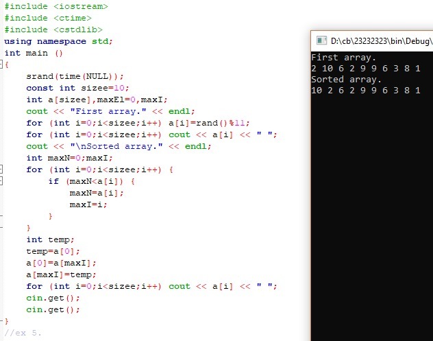Image resolution: width=433 pixels, height=341 pixels.
Task: Click the 'int main ()' declaration
Action: (x=34, y=53)
